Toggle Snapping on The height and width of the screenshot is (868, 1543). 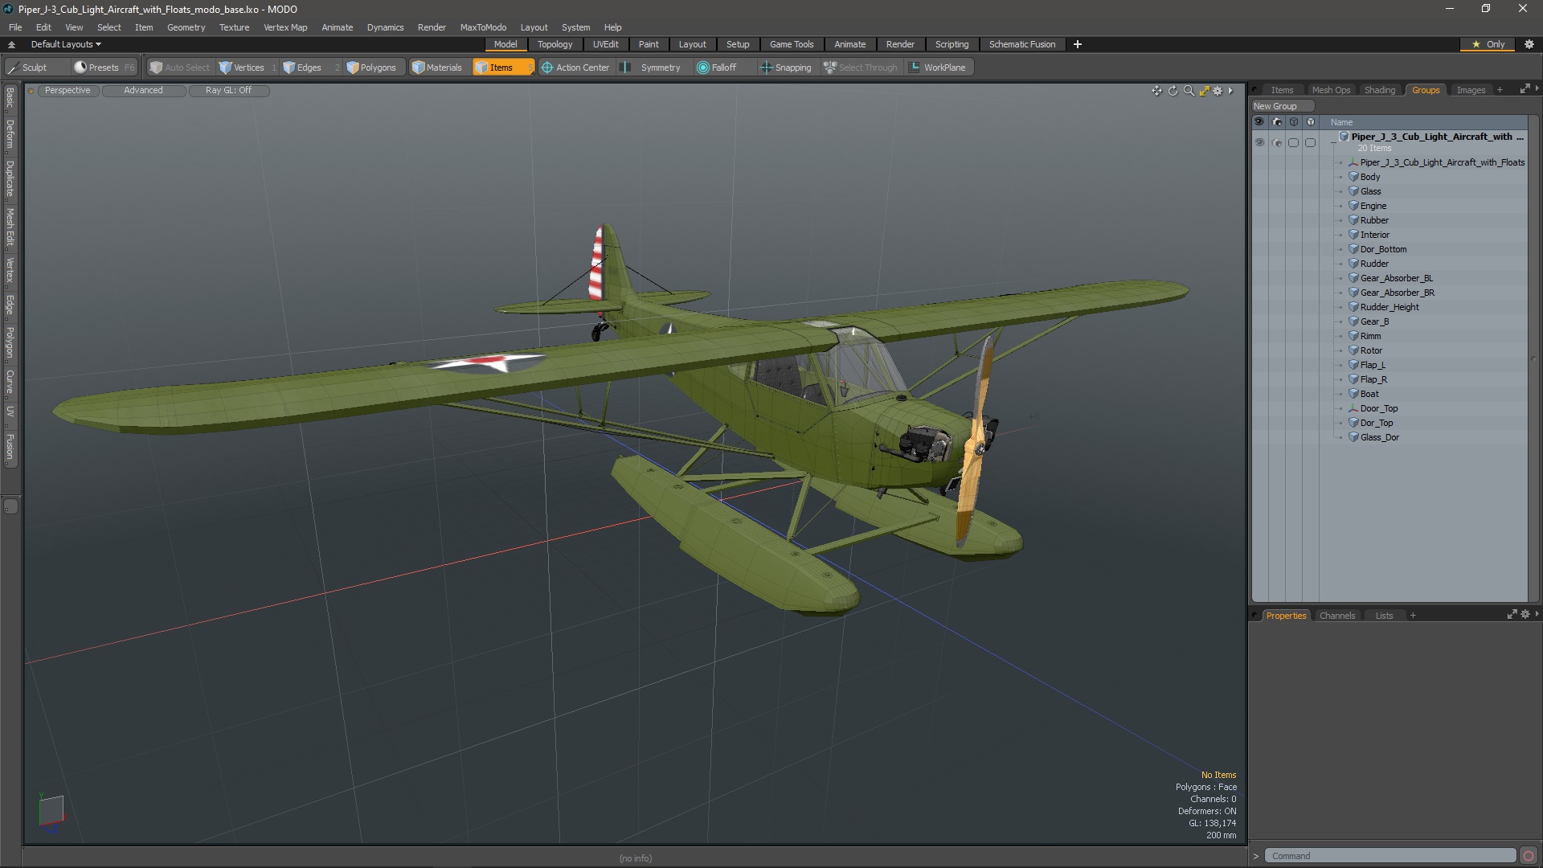786,68
